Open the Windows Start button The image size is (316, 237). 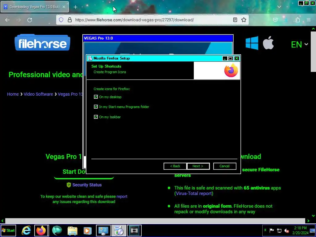tap(8, 230)
